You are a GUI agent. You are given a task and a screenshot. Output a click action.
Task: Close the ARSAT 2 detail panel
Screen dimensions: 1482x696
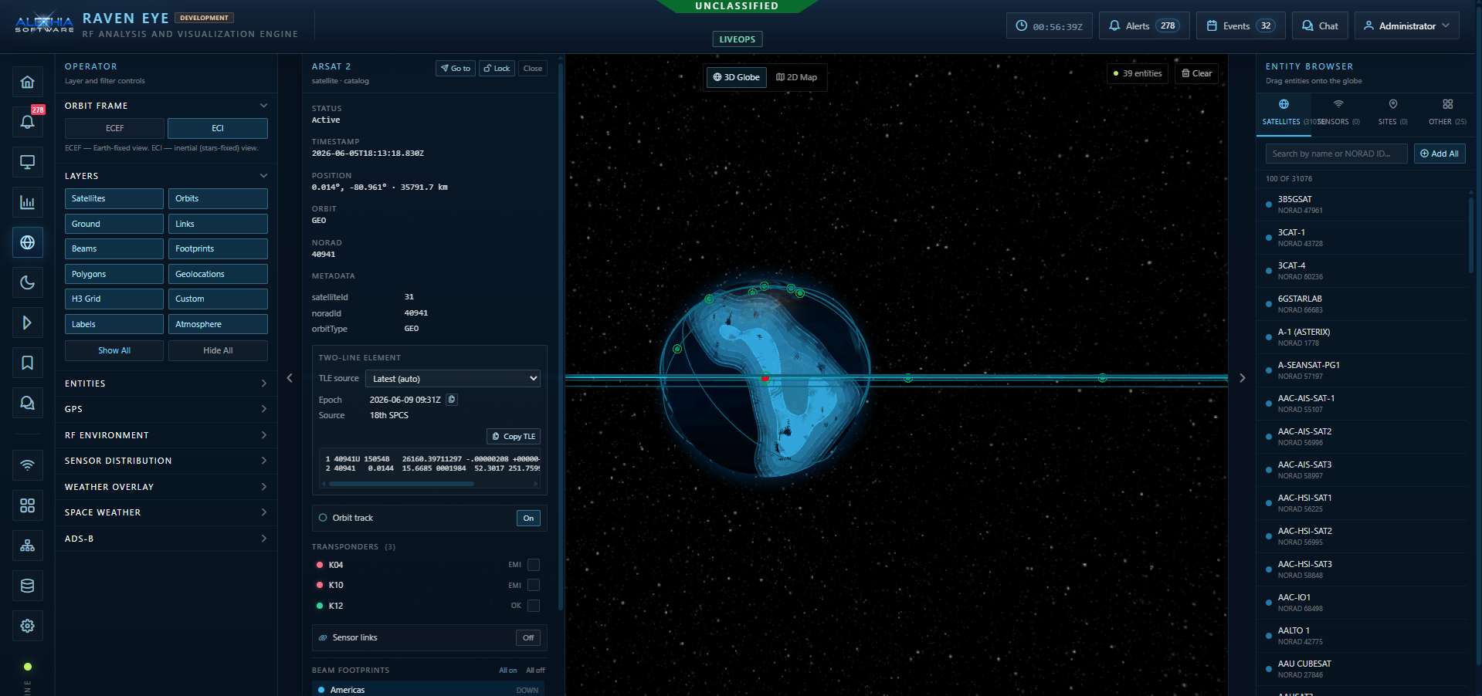[x=533, y=69]
